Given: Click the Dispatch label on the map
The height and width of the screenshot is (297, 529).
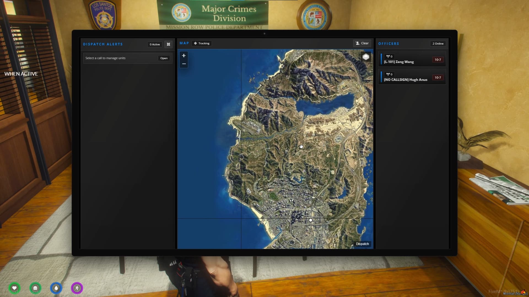Looking at the screenshot, I should coord(362,244).
